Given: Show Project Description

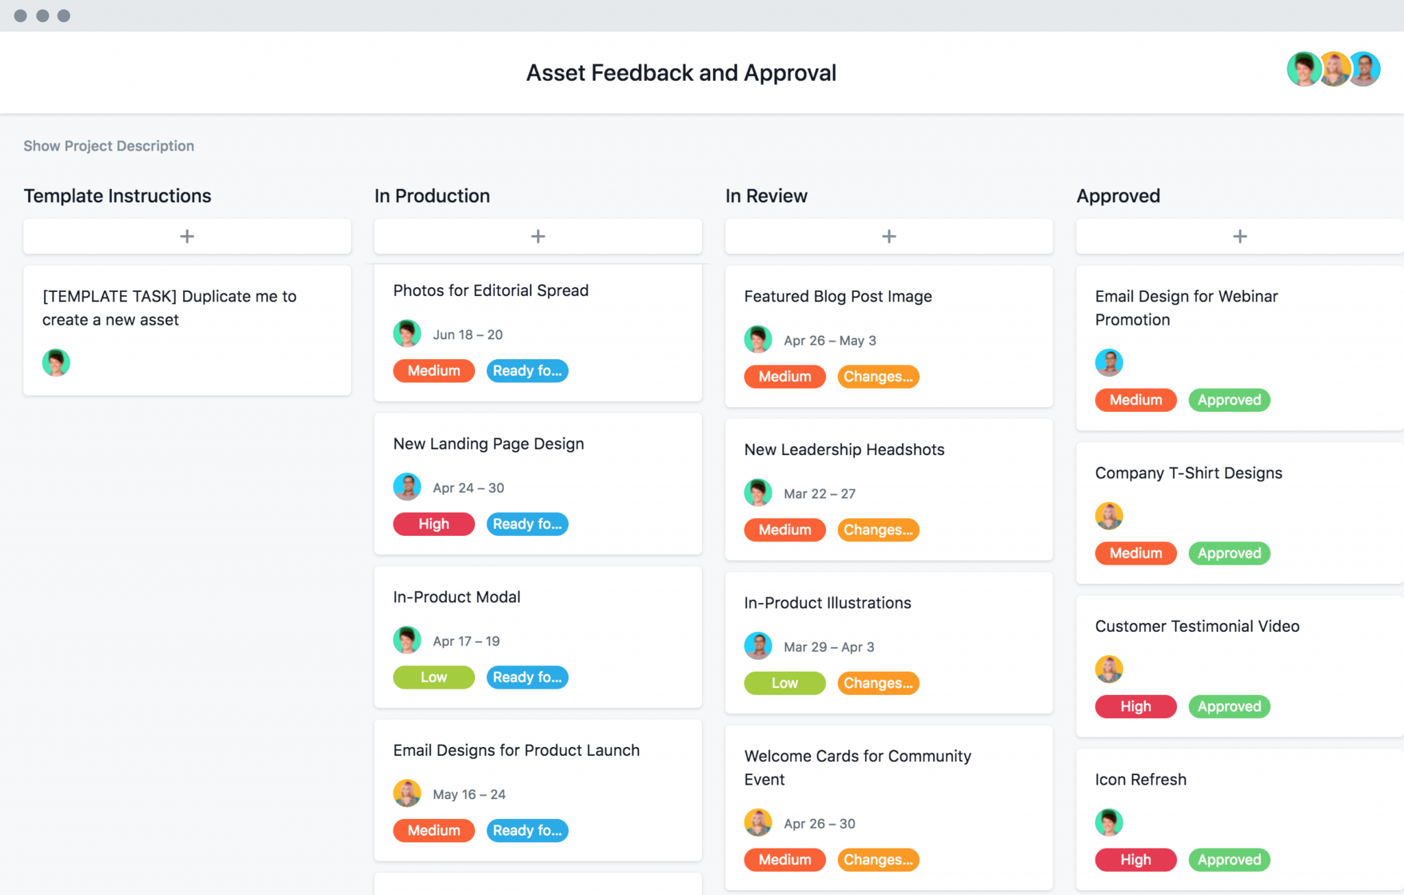Looking at the screenshot, I should pyautogui.click(x=108, y=146).
